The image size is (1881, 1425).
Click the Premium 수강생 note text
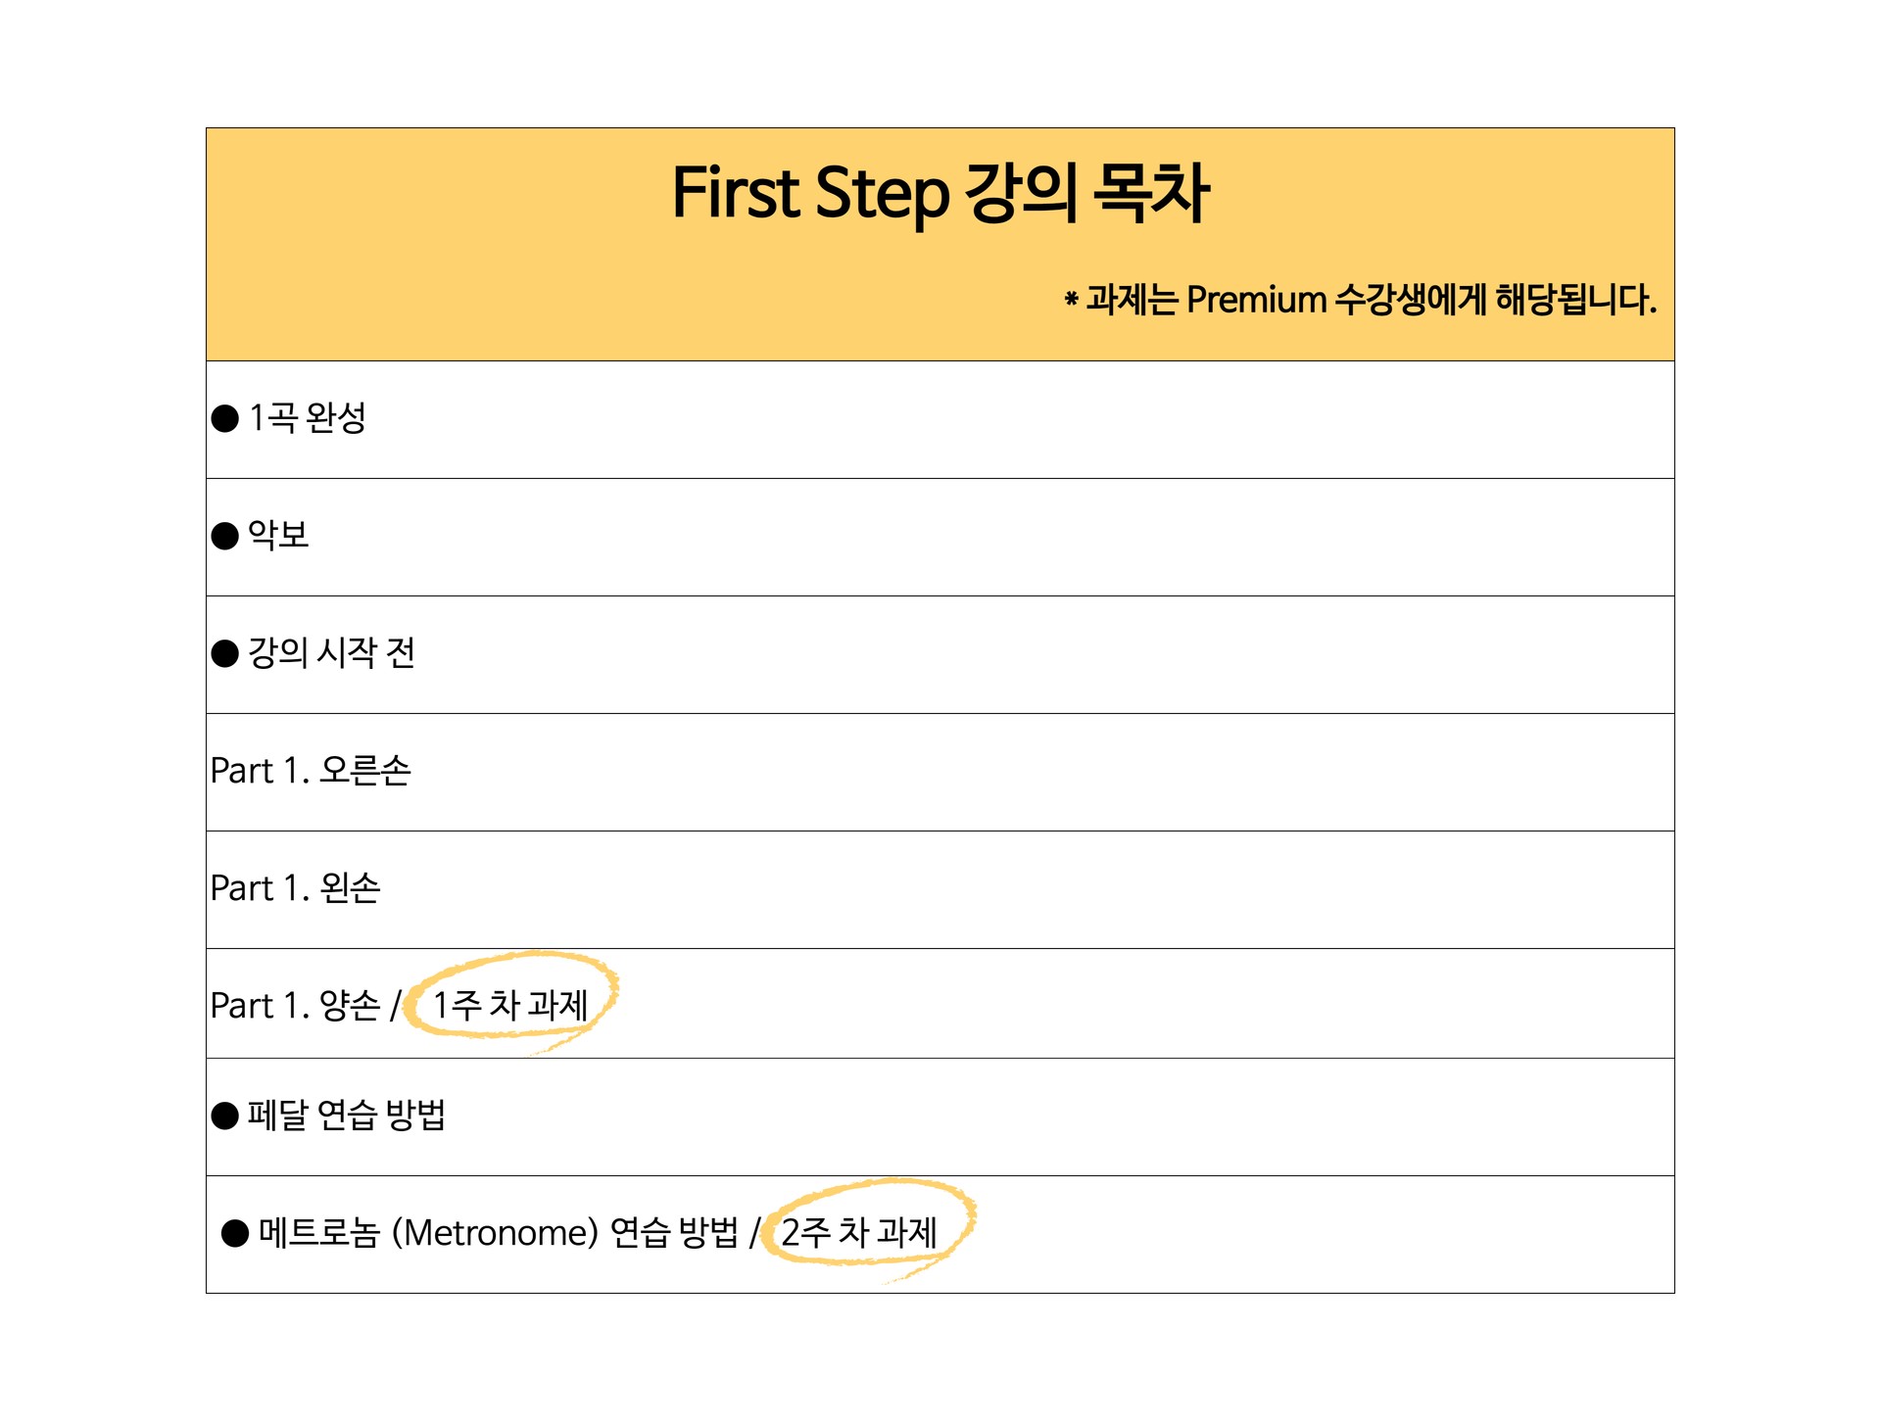pyautogui.click(x=1372, y=300)
